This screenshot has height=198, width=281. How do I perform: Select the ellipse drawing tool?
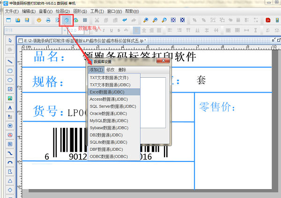pos(10,80)
